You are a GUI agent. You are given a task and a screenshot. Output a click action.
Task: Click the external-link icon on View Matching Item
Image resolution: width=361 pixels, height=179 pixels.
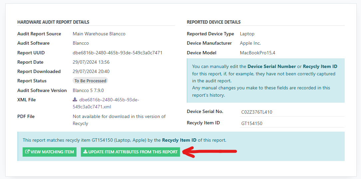click(27, 152)
